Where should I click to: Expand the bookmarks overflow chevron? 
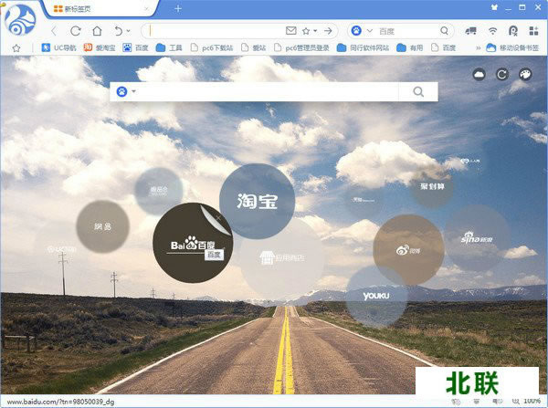tap(478, 48)
